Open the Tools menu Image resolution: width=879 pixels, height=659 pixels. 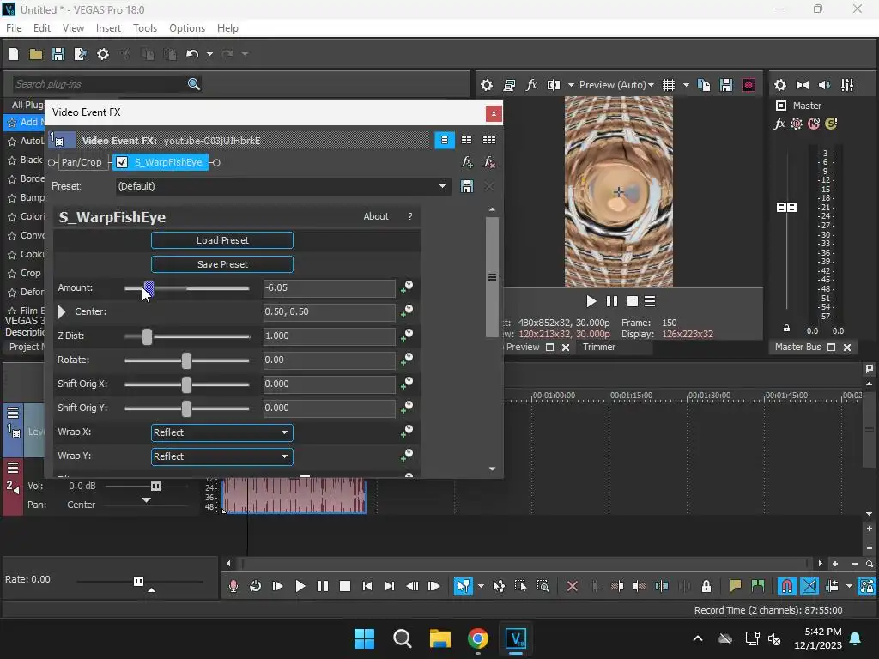(144, 28)
